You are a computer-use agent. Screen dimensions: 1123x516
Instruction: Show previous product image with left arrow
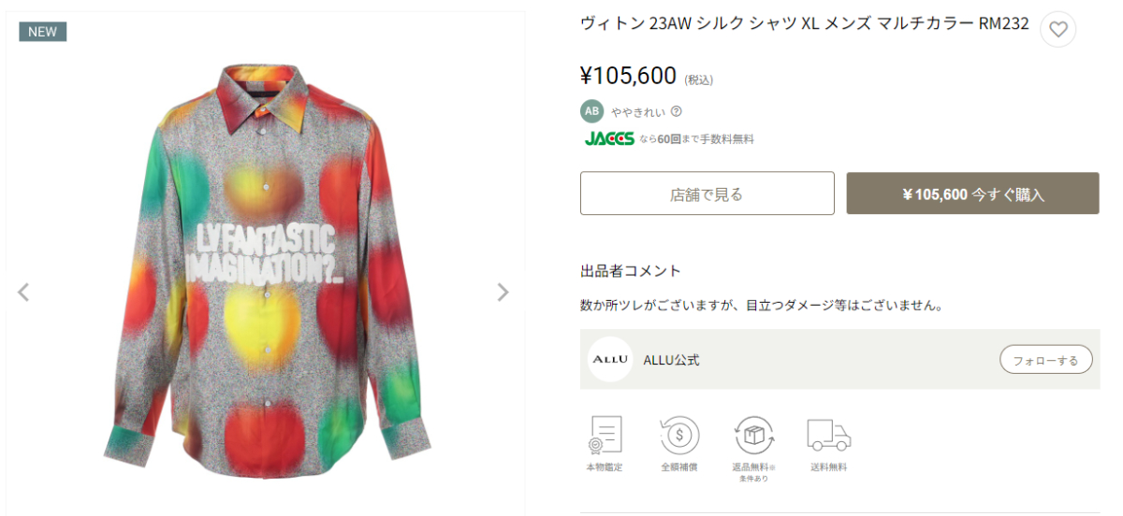23,293
